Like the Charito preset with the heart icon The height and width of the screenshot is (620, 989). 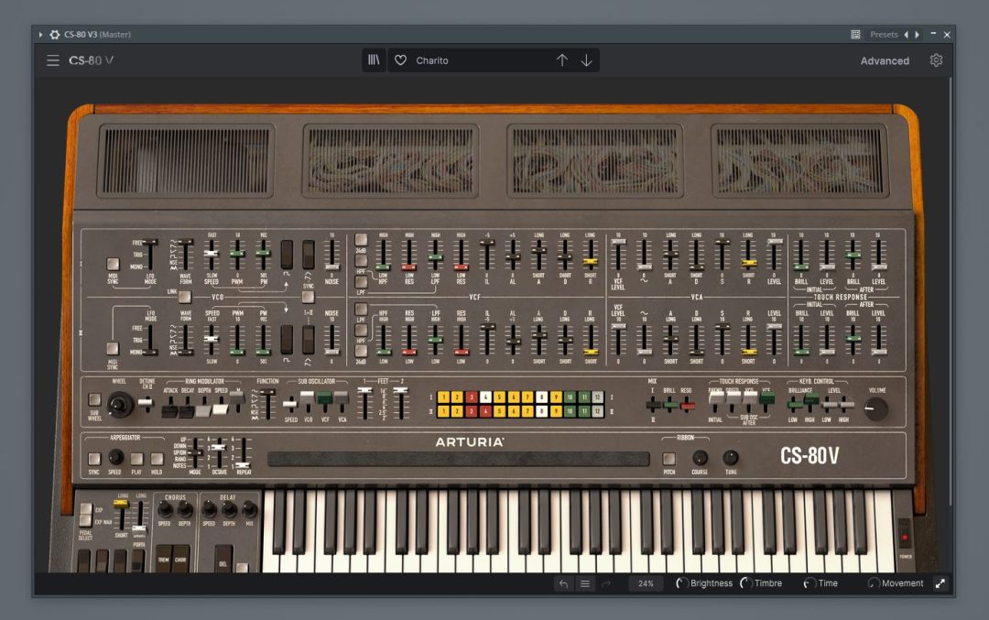click(x=400, y=60)
